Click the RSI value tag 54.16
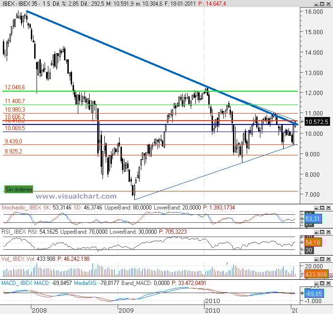This screenshot has height=314, width=333. 313,242
